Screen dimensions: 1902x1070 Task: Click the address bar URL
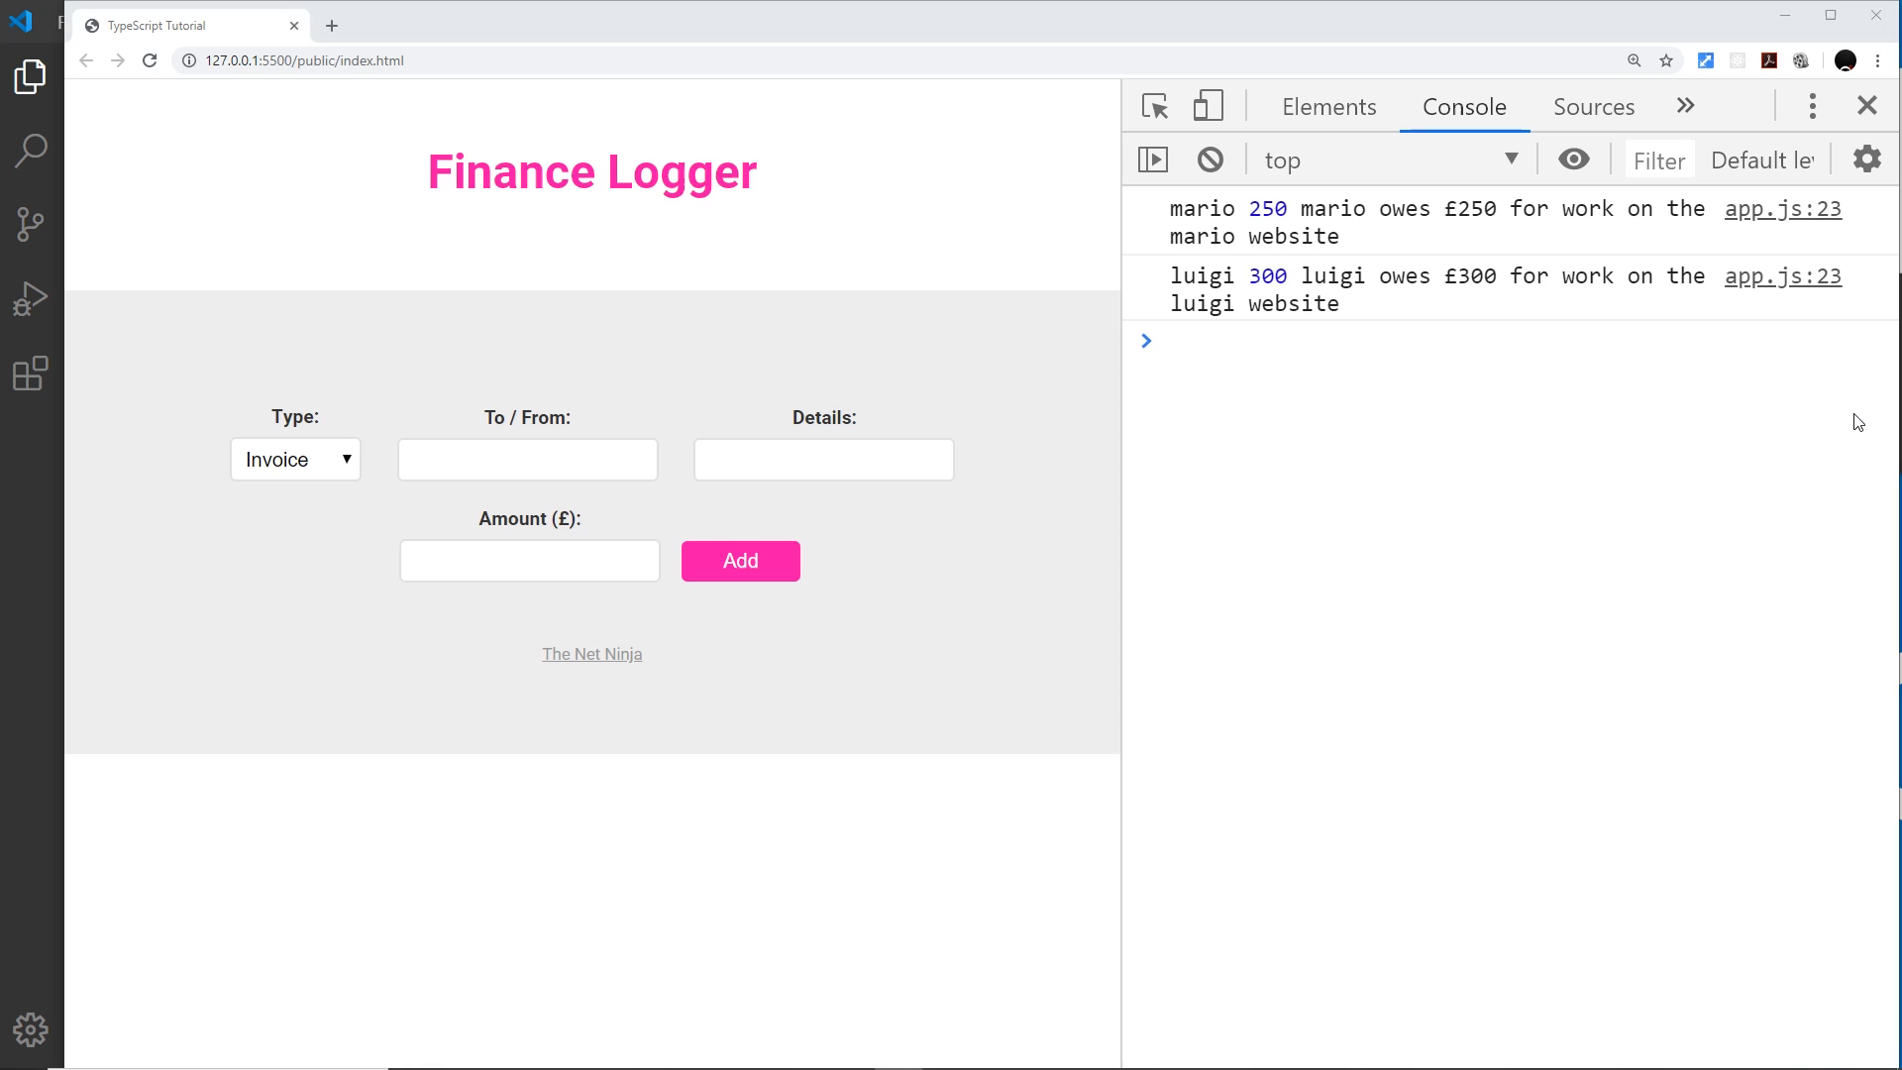(304, 60)
